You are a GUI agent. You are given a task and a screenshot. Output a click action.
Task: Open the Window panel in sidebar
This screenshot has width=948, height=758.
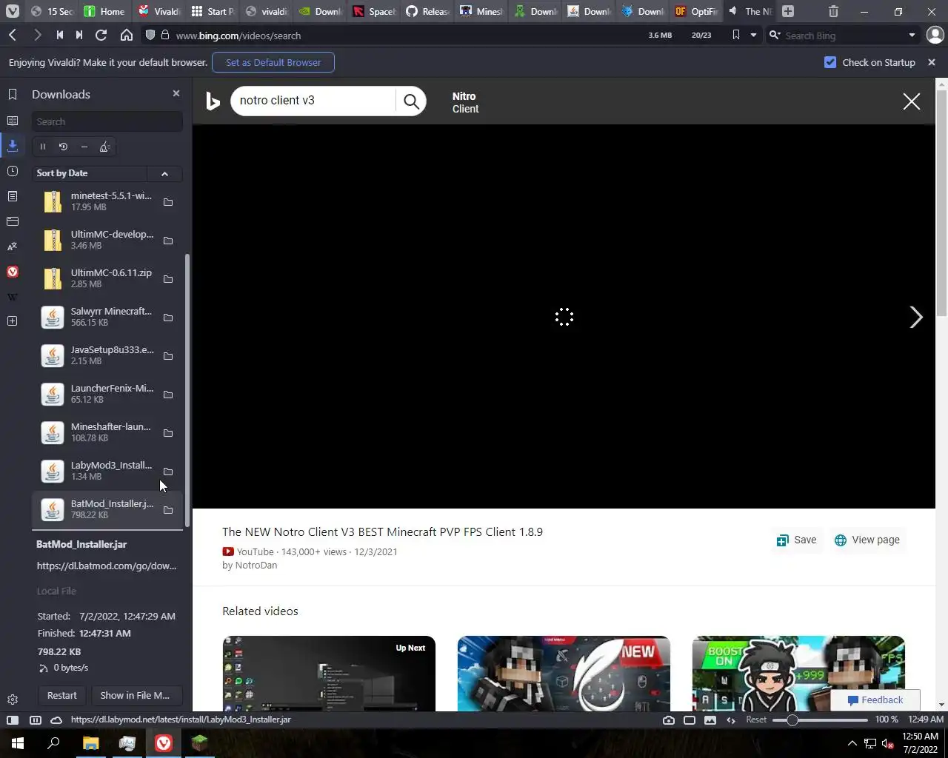13,221
